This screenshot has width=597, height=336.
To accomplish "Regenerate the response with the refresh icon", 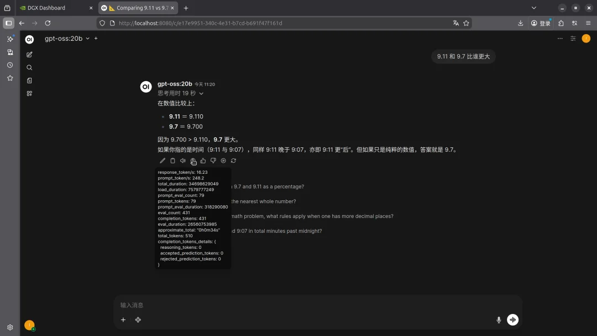I will pyautogui.click(x=233, y=161).
